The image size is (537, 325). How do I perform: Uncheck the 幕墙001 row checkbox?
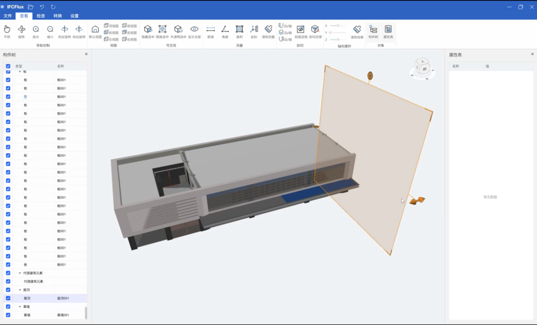[8, 315]
